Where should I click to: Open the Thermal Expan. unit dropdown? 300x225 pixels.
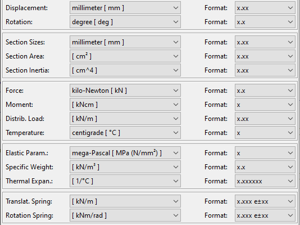(125, 181)
